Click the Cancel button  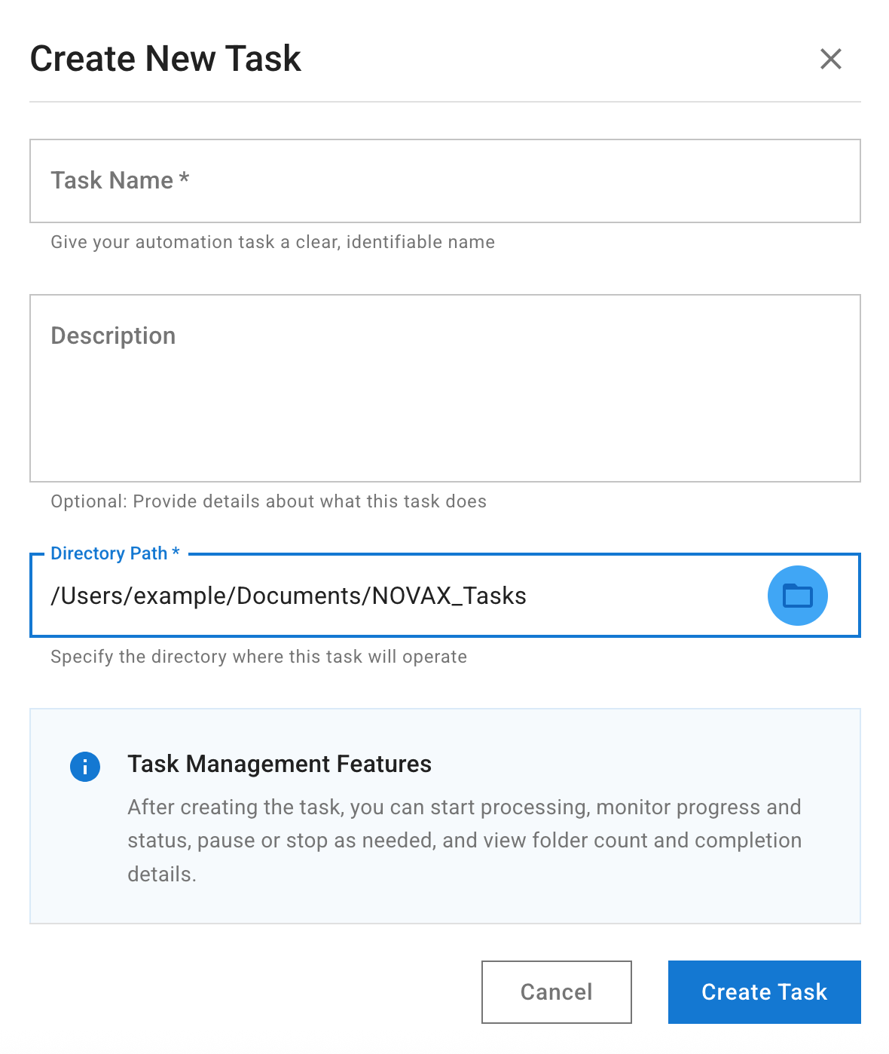click(556, 992)
